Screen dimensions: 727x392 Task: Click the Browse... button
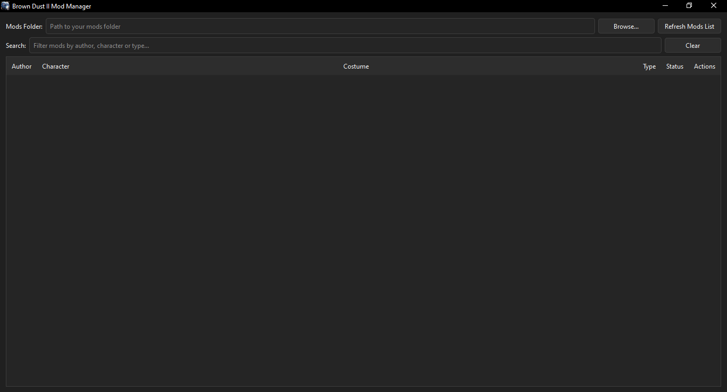626,26
